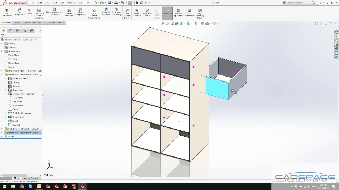Open Motion Study 1 tab

(30, 178)
